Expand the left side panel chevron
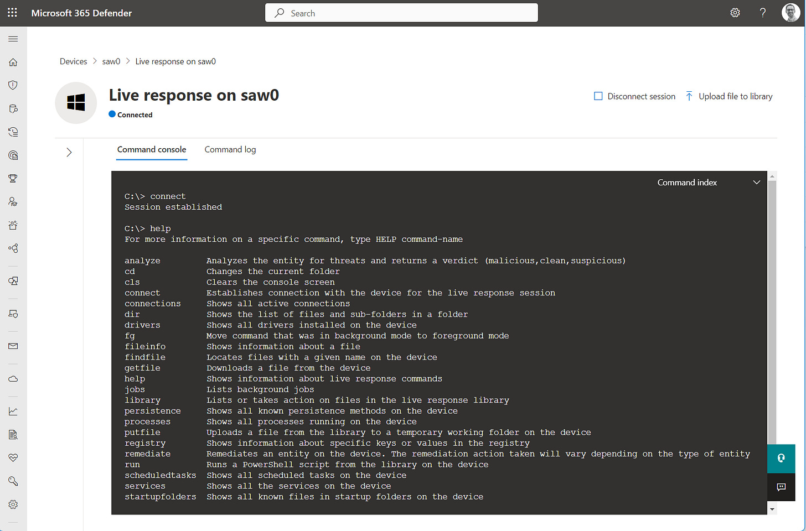 pyautogui.click(x=69, y=152)
